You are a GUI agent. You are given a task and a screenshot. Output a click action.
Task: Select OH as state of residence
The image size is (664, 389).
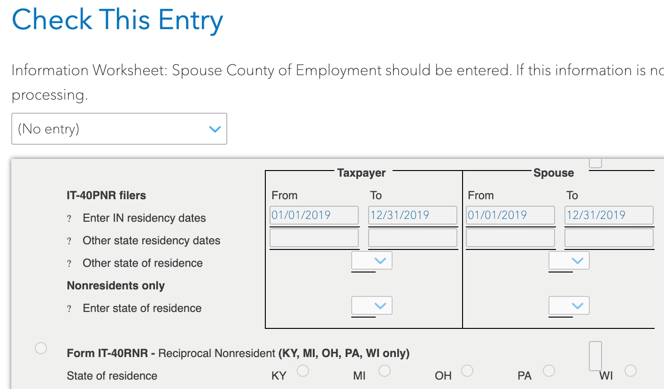click(467, 371)
